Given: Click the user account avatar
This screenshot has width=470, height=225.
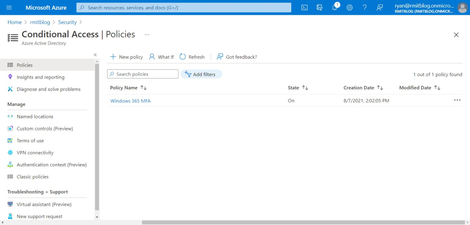Looking at the screenshot, I should pyautogui.click(x=463, y=7).
